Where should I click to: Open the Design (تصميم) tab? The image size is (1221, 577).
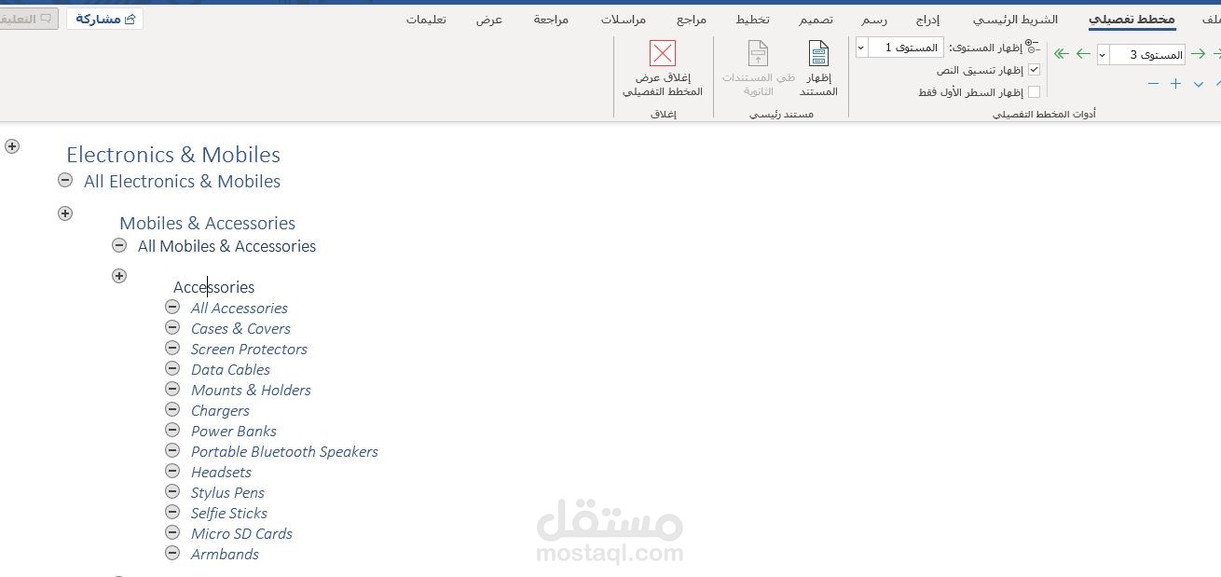tap(816, 19)
